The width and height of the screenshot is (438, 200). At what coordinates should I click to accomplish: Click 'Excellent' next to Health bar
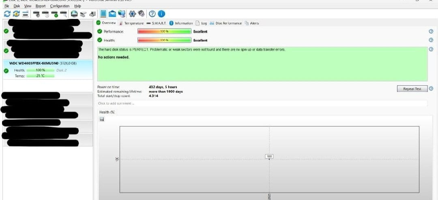click(200, 40)
